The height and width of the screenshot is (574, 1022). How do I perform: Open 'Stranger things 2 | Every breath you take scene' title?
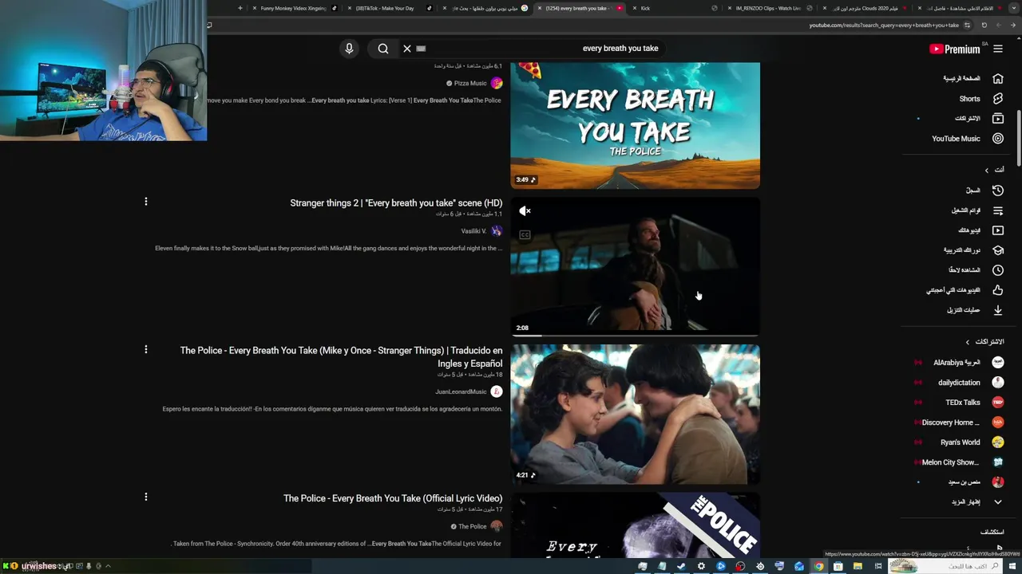(396, 203)
